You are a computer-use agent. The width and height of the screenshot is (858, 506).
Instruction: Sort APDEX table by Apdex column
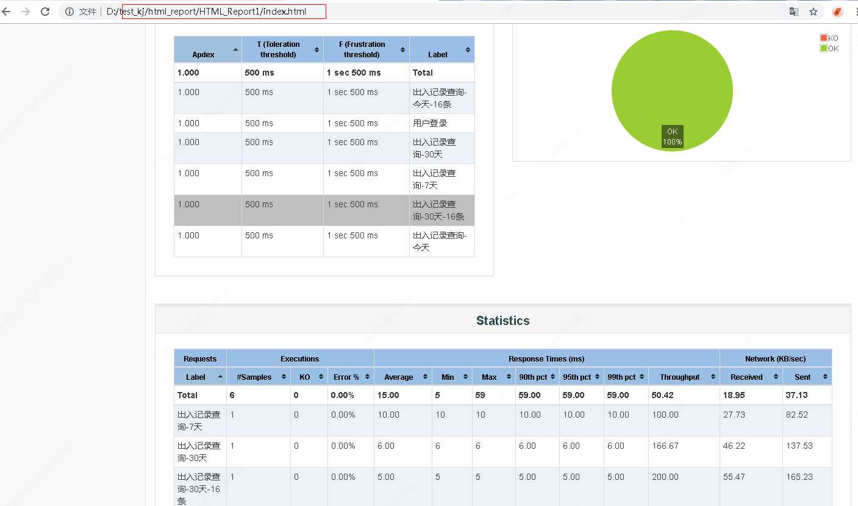click(x=208, y=49)
